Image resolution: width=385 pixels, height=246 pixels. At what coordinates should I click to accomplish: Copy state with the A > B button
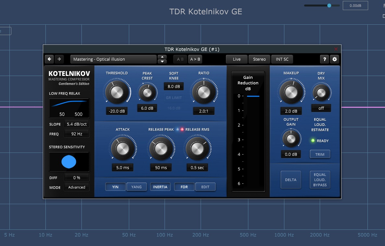195,59
